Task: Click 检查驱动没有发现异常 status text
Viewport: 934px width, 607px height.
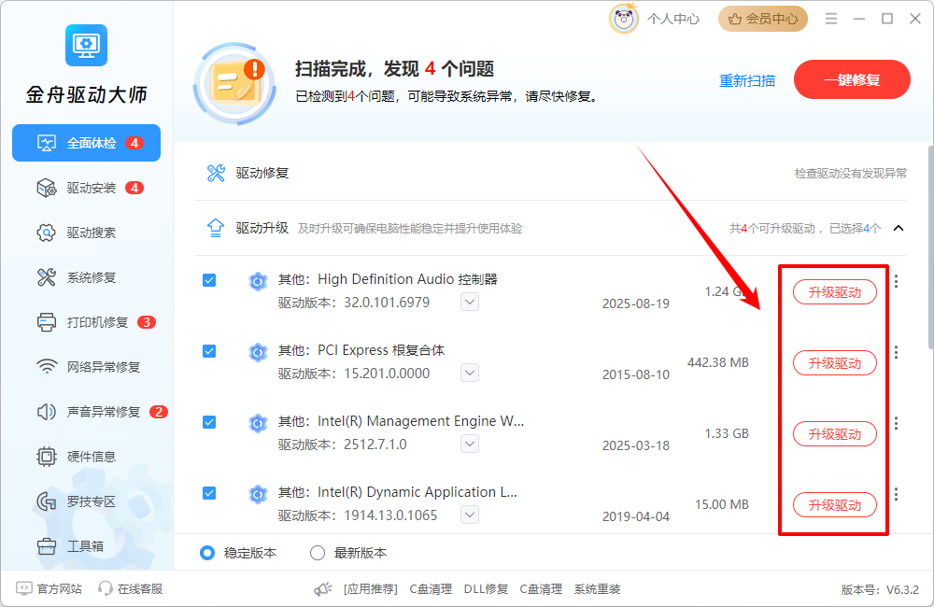Action: pyautogui.click(x=851, y=174)
